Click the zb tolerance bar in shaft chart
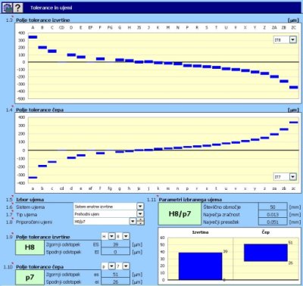Image resolution: width=303 pixels, height=286 pixels. [x=284, y=129]
